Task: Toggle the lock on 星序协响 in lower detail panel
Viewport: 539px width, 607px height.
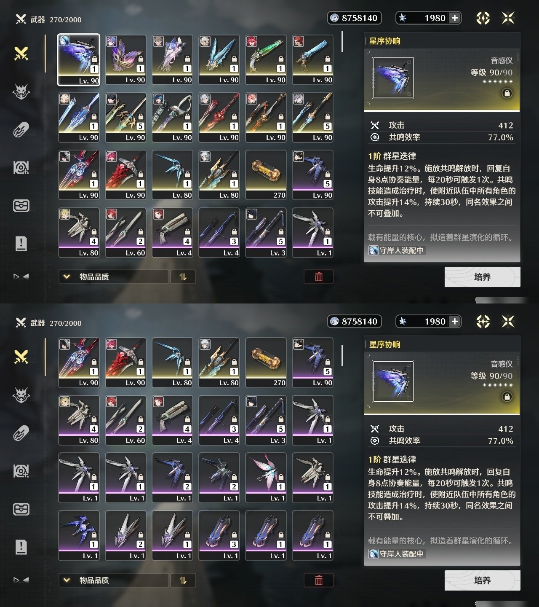Action: tap(507, 397)
